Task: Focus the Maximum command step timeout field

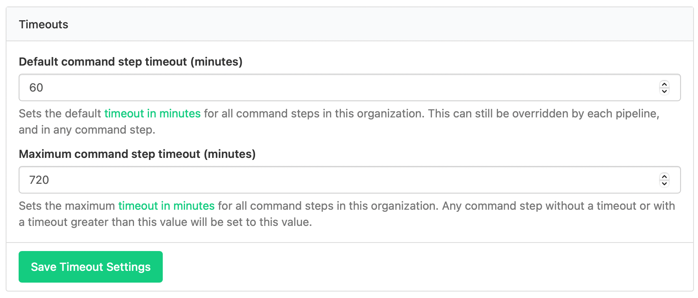Action: click(x=324, y=180)
